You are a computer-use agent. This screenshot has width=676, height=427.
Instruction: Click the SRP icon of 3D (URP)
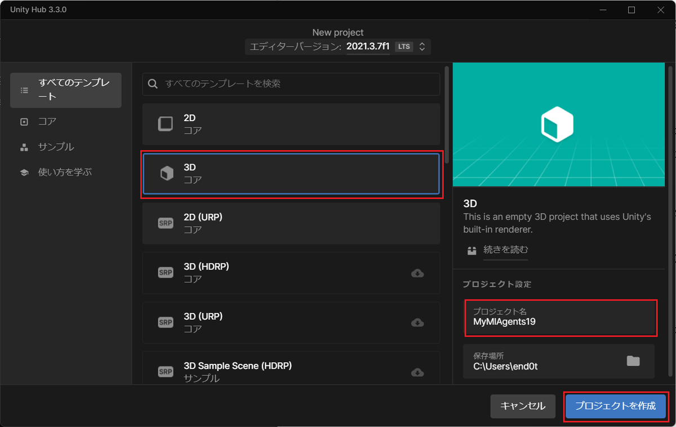(x=165, y=323)
